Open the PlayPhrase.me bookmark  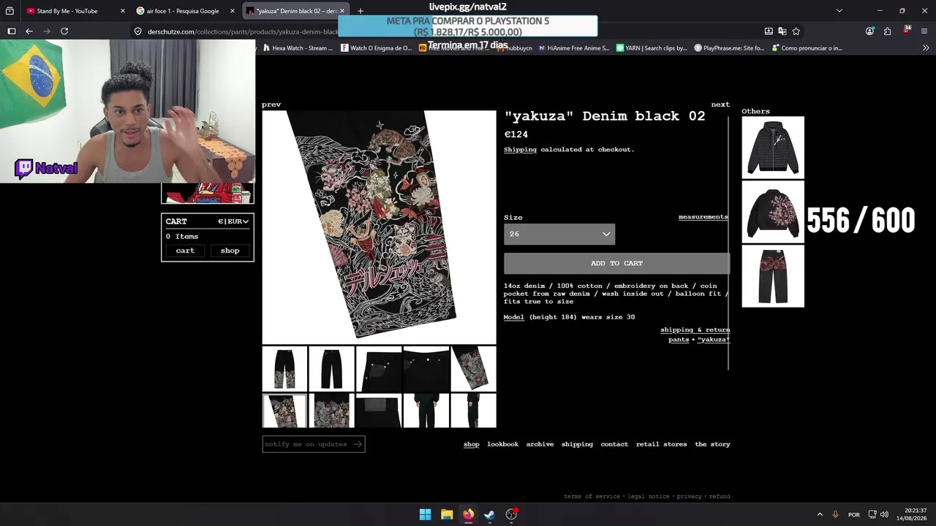tap(729, 48)
